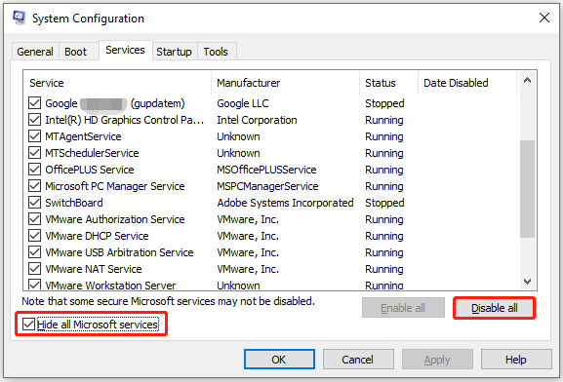This screenshot has height=382, width=563.
Task: Click the Apply button
Action: [437, 360]
